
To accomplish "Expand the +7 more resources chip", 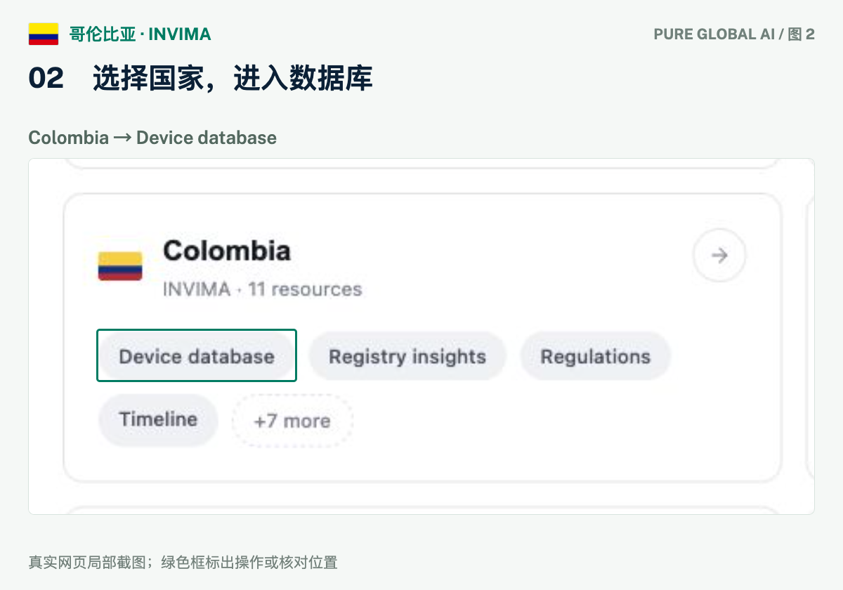I will pyautogui.click(x=292, y=421).
